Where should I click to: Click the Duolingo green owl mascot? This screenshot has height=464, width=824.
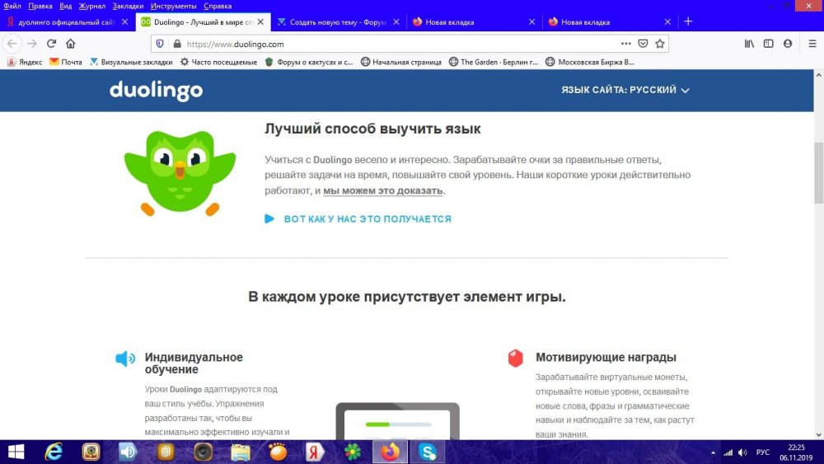point(180,169)
